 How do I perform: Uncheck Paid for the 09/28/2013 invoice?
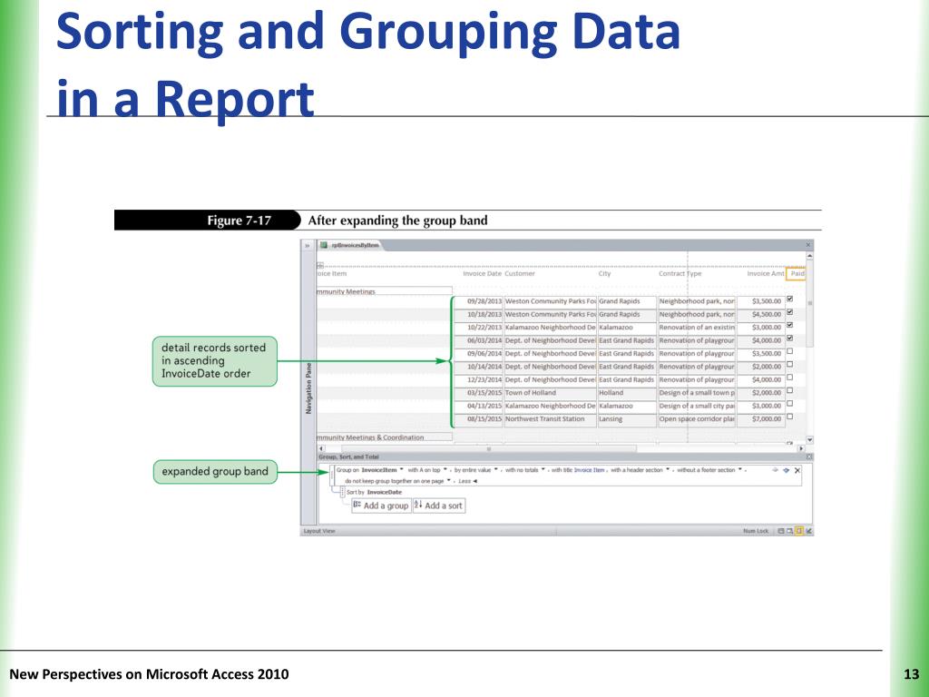click(x=790, y=299)
